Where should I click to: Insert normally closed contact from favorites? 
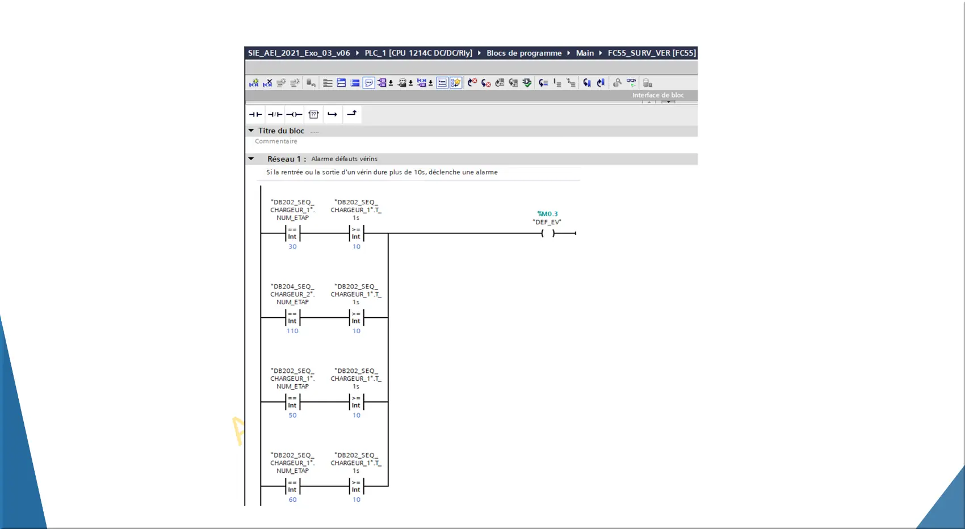click(x=275, y=114)
